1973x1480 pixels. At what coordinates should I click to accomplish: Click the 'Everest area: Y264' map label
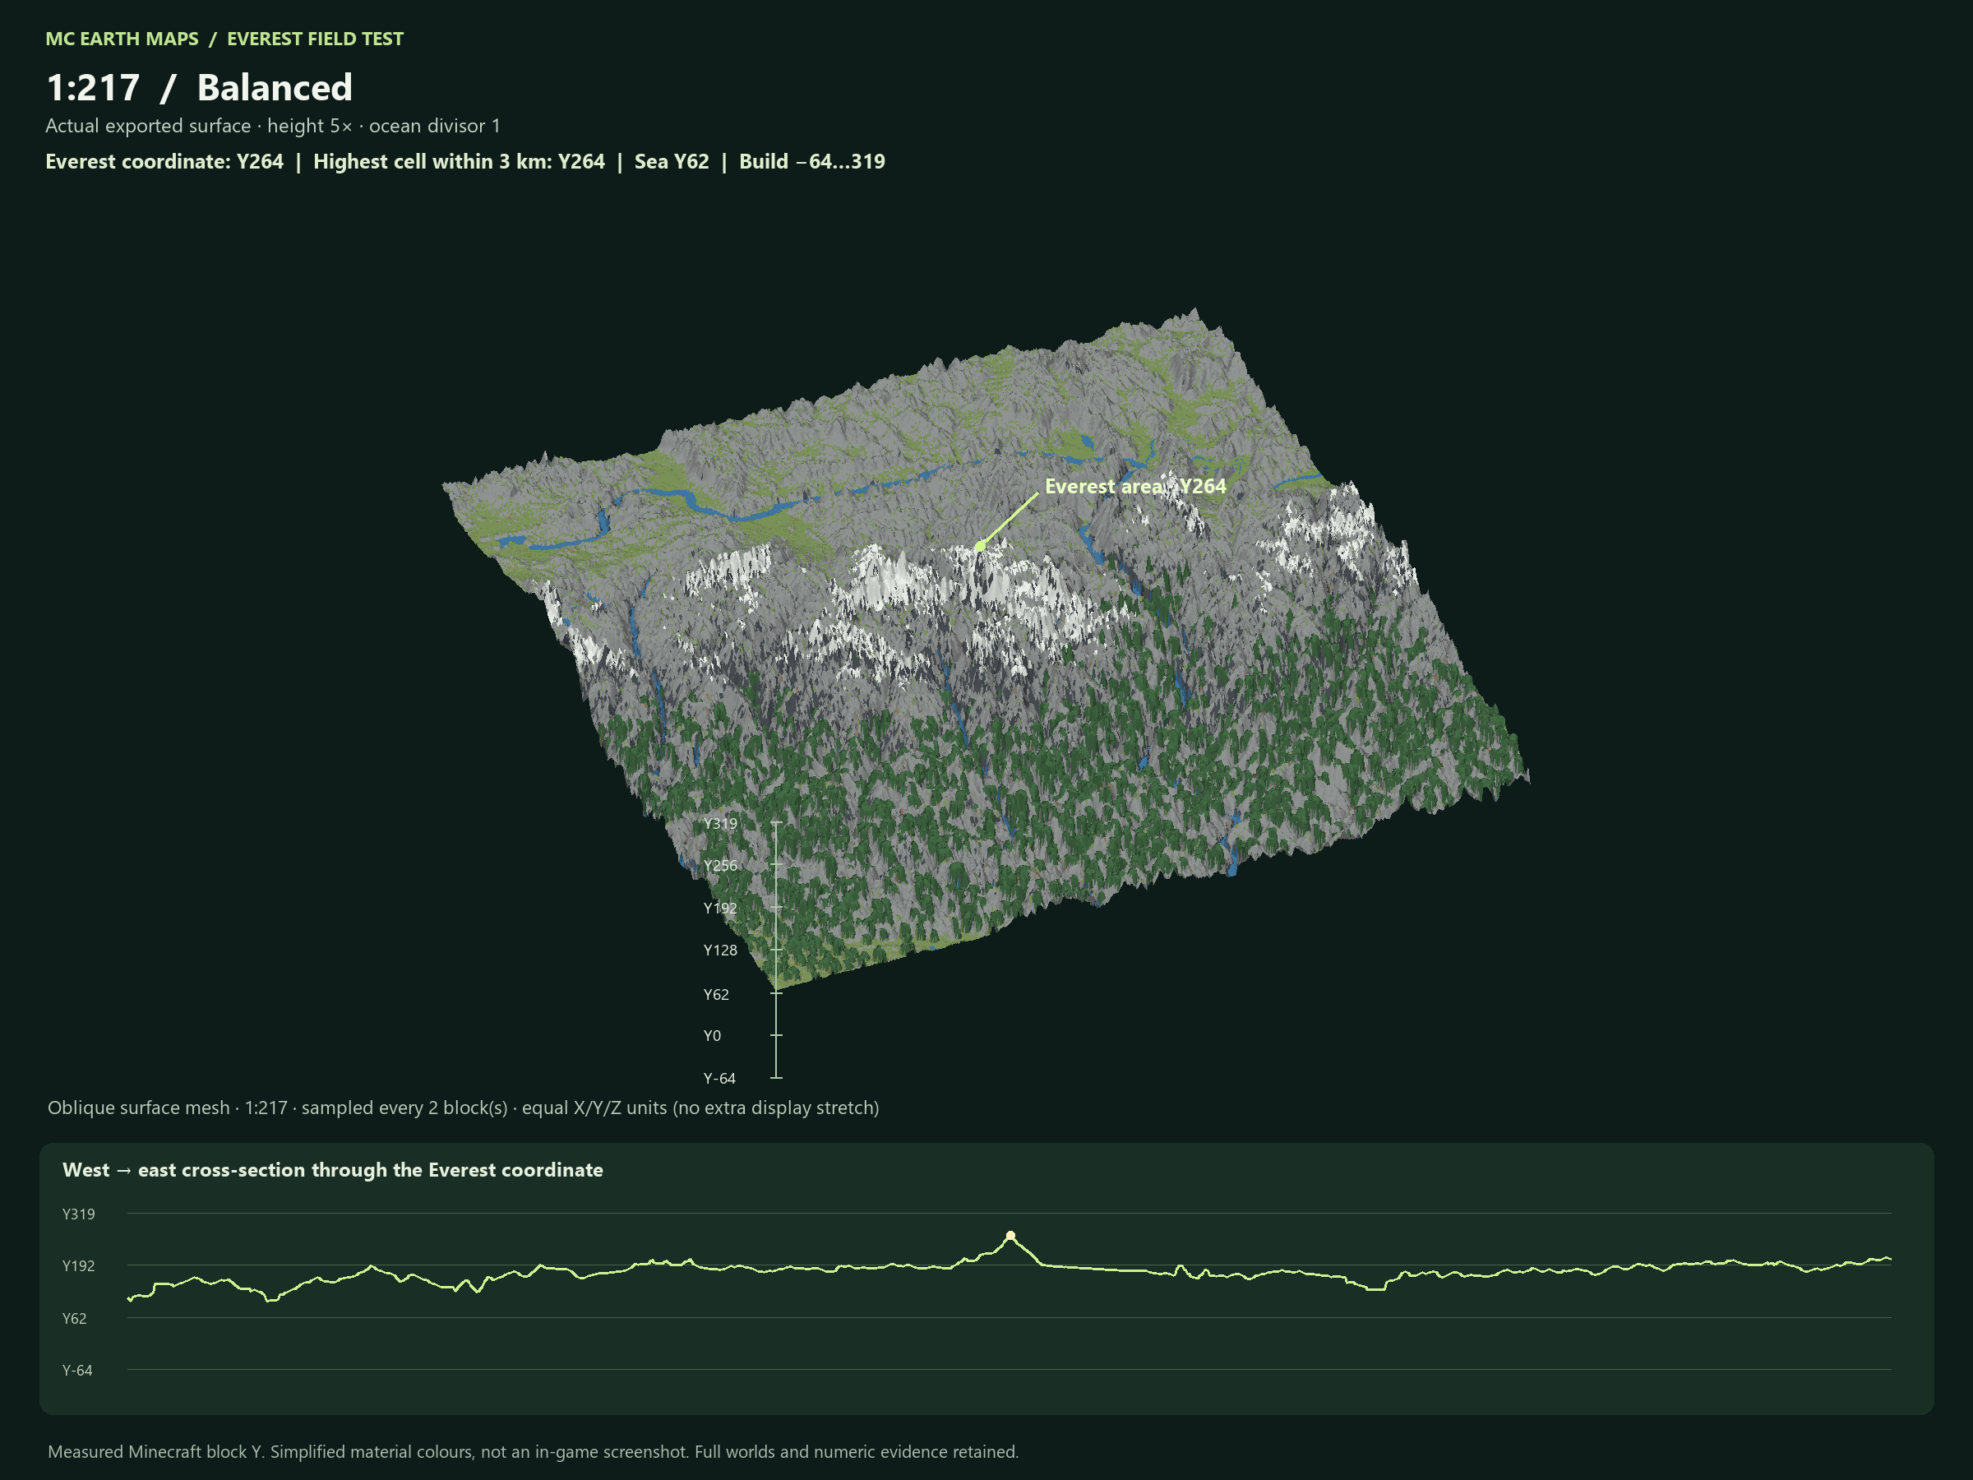click(x=1135, y=486)
